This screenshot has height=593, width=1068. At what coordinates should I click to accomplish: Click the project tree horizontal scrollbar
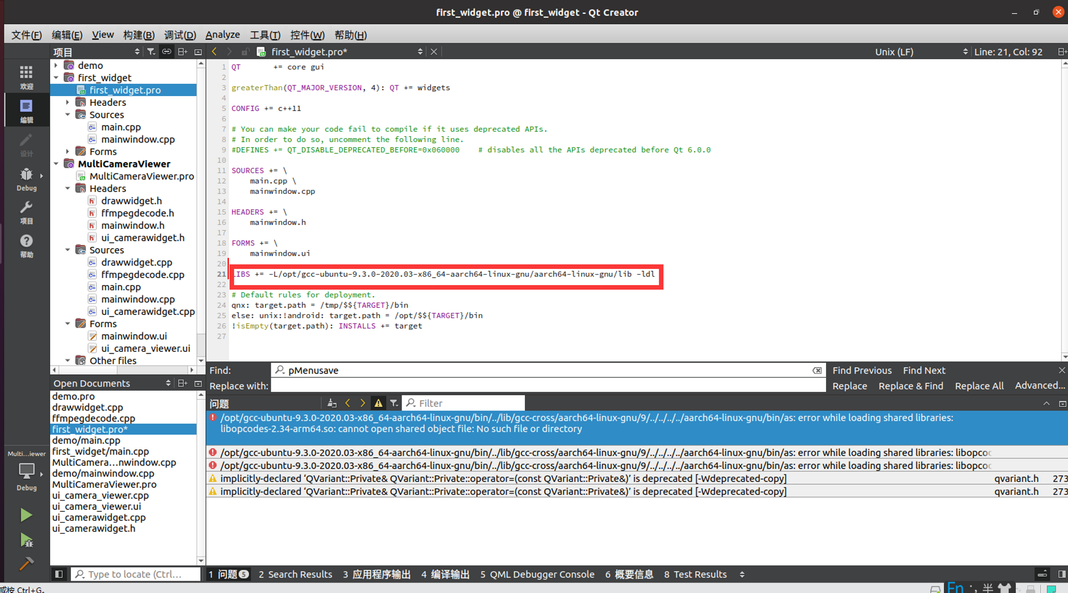tap(123, 369)
